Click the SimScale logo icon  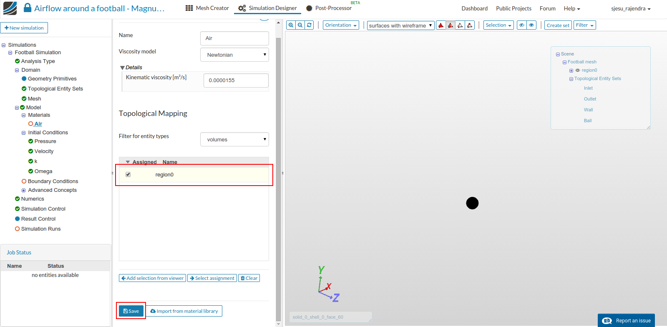(10, 8)
